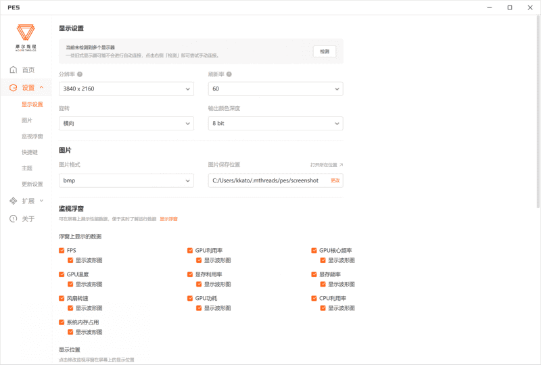Toggle 显示波形图 under FPS
Screen dimensions: 541x365
(x=70, y=260)
